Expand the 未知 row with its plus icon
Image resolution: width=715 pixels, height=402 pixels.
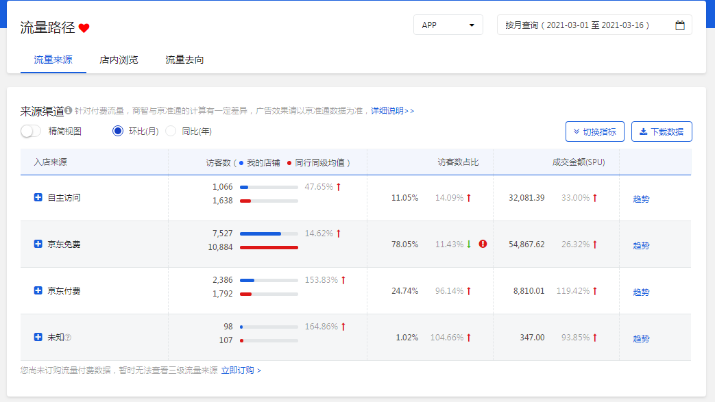[x=38, y=337]
